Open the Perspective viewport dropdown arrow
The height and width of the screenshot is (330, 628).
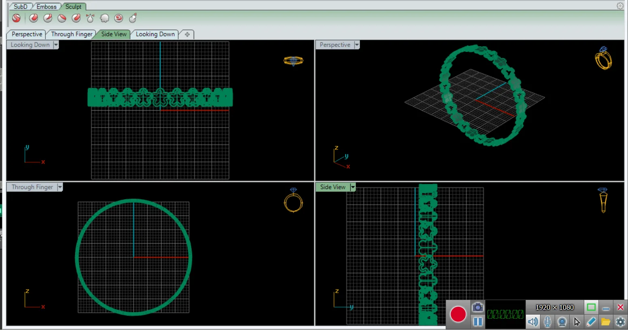[357, 45]
